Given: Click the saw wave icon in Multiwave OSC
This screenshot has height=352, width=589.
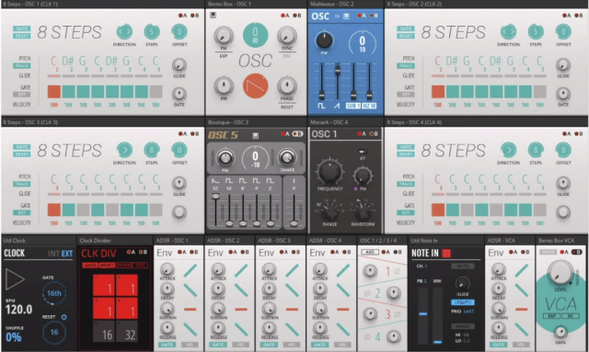Looking at the screenshot, I should tap(337, 106).
